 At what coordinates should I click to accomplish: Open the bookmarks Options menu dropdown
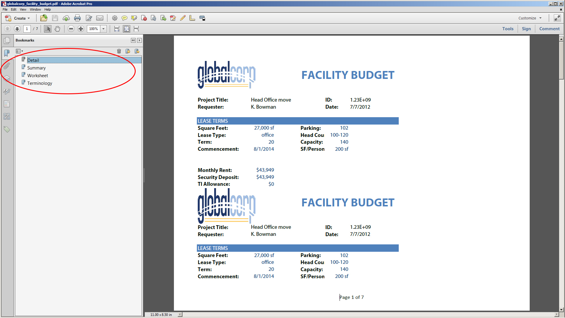click(19, 51)
